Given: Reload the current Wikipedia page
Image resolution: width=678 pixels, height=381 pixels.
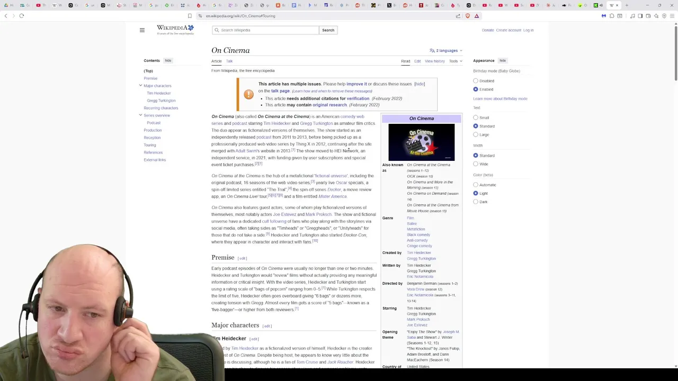Looking at the screenshot, I should click(x=22, y=16).
